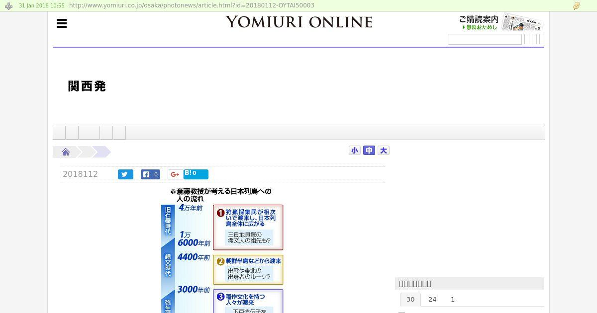This screenshot has height=313, width=597.
Task: Click the home icon in the breadcrumb
Action: (x=66, y=152)
